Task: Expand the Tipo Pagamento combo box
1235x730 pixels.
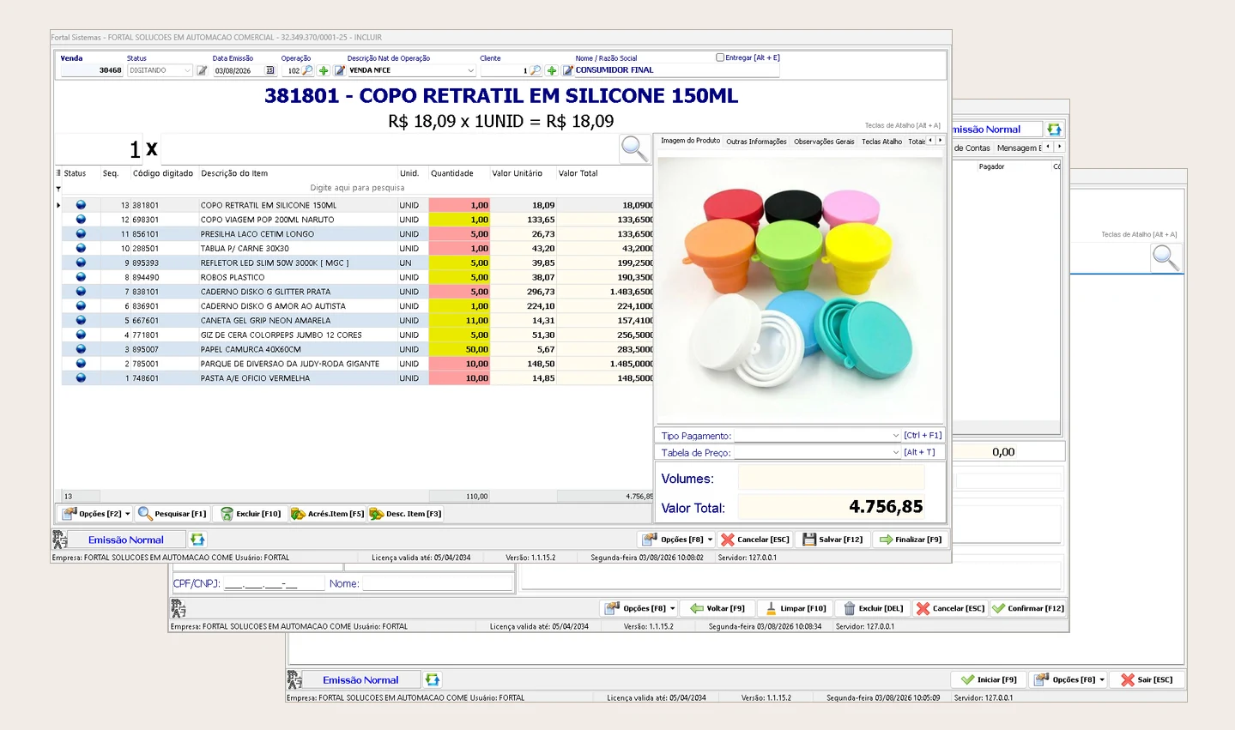Action: [895, 436]
